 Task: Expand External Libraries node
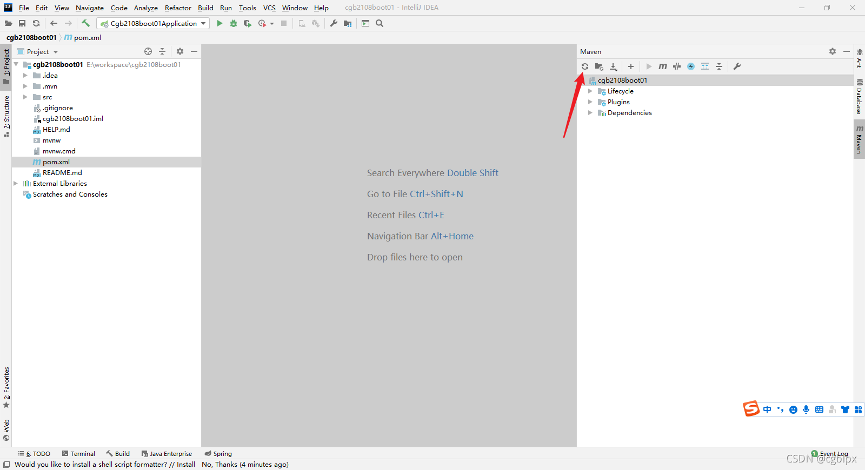[16, 184]
